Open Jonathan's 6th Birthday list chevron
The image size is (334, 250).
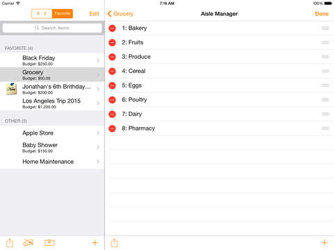coord(98,89)
